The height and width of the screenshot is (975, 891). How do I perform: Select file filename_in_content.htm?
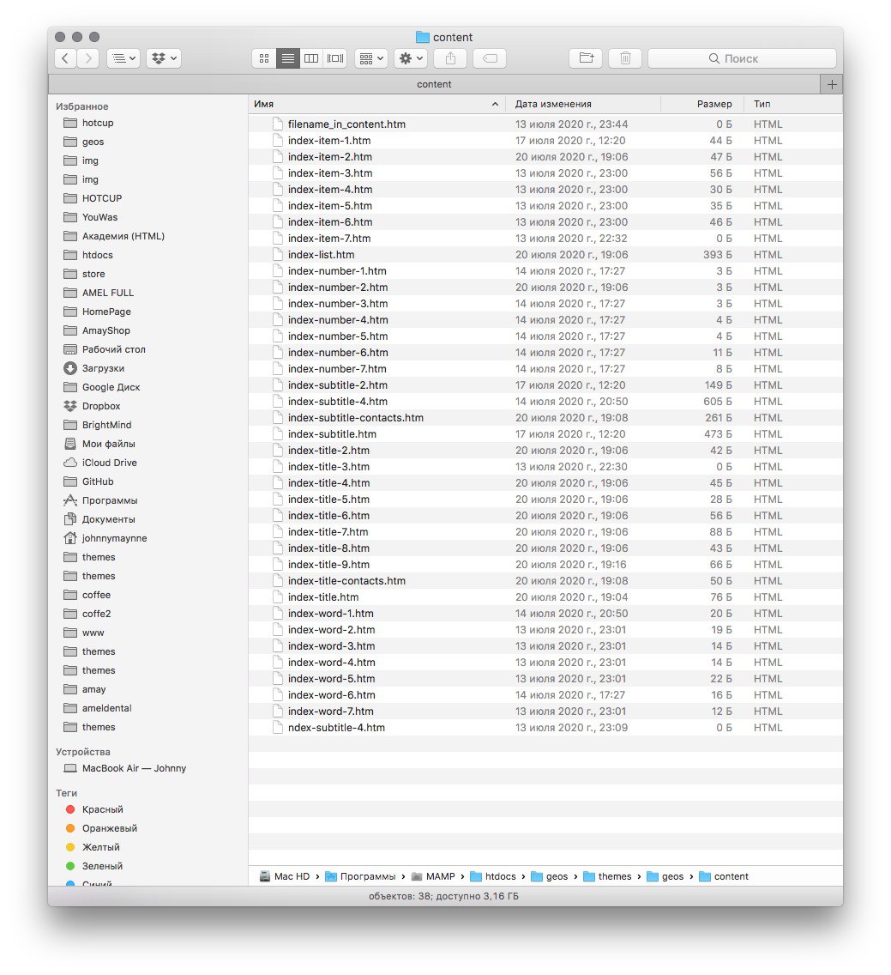pos(545,124)
